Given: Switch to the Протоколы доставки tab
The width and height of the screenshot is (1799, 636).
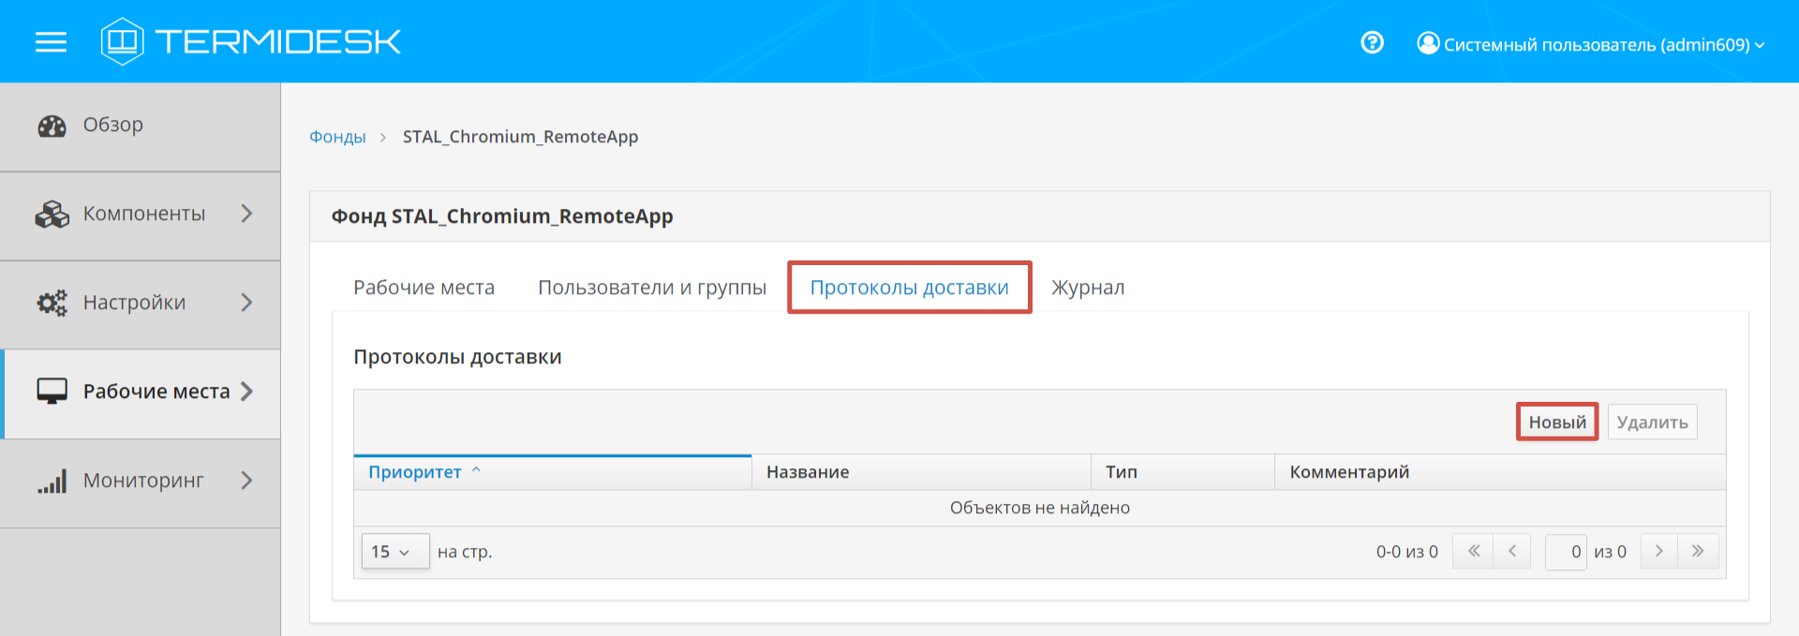Looking at the screenshot, I should 909,288.
